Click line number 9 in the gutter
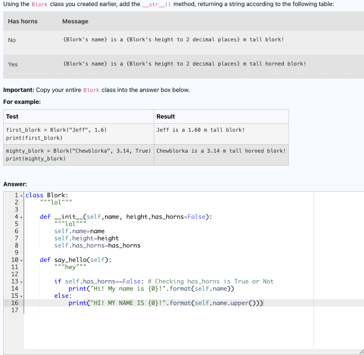364x355 pixels. click(x=16, y=253)
